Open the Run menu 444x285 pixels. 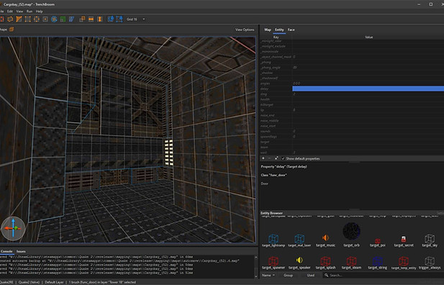30,12
